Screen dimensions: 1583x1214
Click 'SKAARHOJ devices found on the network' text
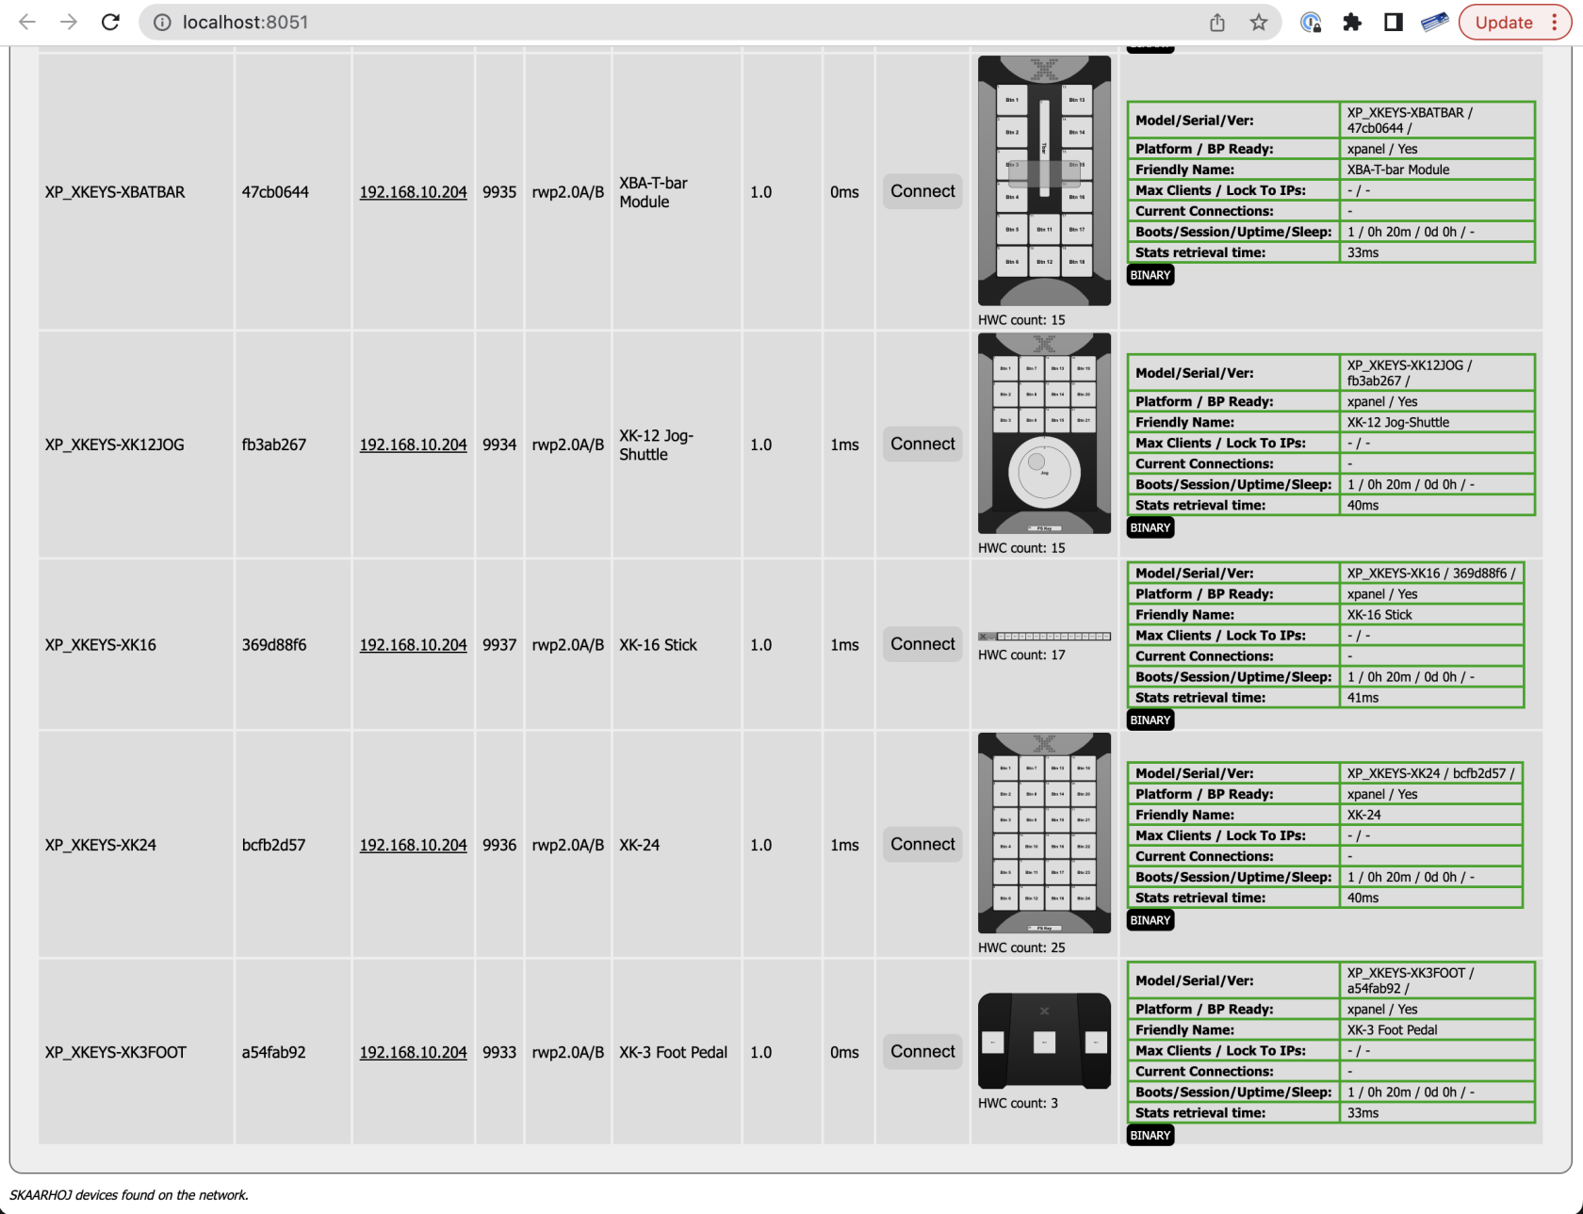129,1195
